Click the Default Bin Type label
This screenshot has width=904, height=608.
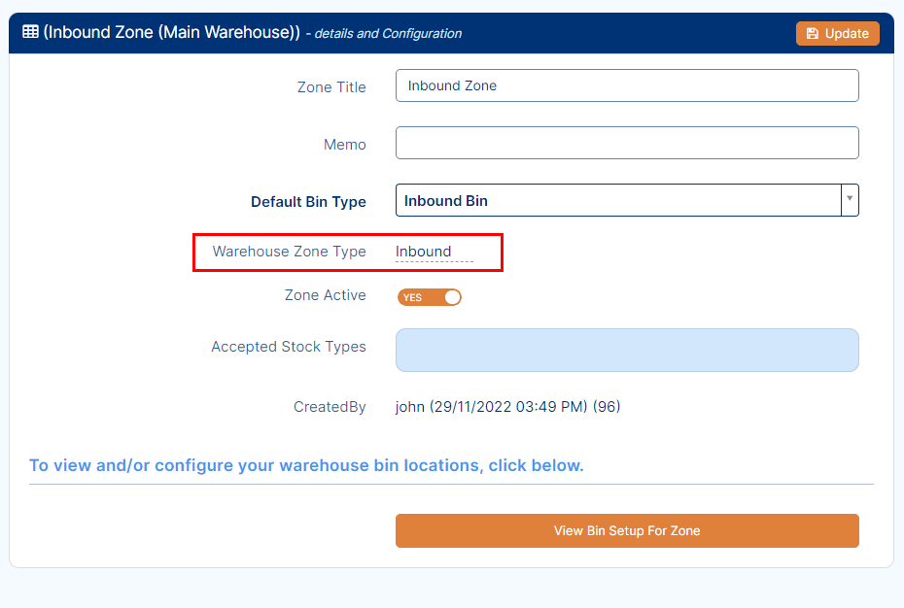(308, 202)
